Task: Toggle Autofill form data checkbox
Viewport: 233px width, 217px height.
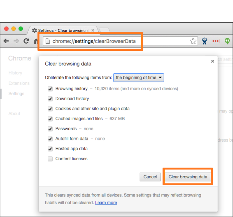Action: click(50, 139)
